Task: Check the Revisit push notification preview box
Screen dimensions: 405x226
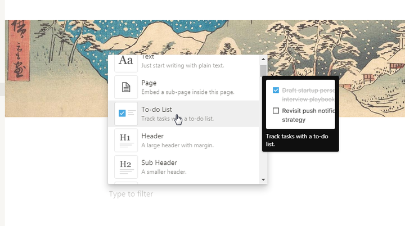Action: [x=276, y=111]
